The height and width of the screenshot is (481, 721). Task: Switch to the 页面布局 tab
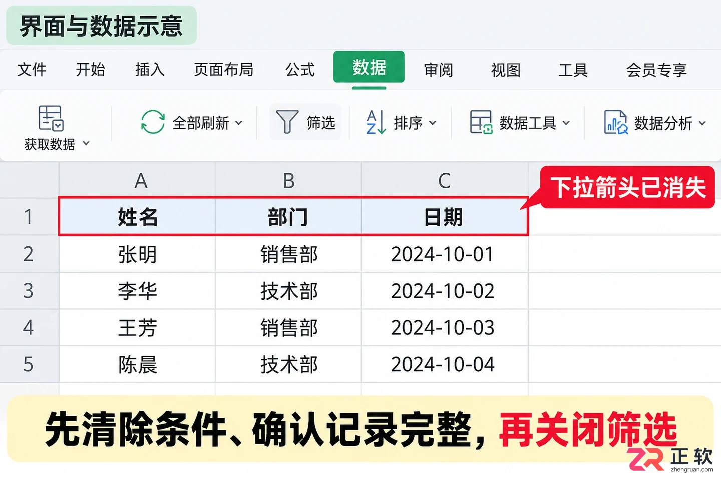coord(224,69)
